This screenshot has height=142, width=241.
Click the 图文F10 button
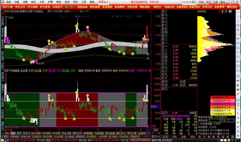click(156, 137)
